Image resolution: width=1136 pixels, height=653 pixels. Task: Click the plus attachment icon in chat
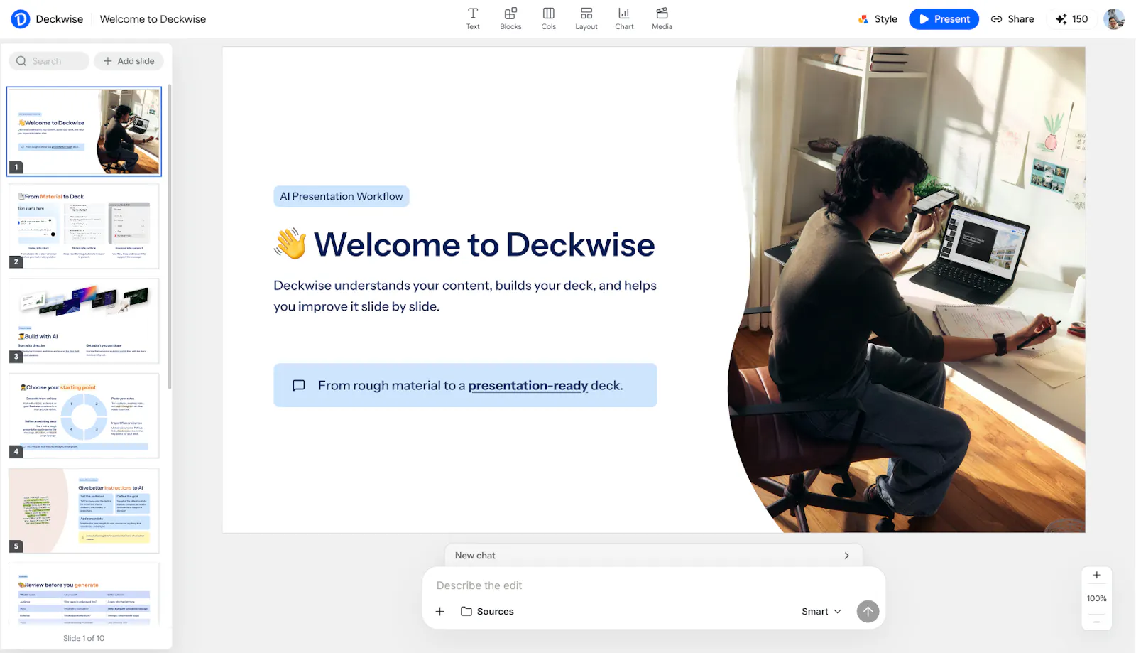click(440, 611)
